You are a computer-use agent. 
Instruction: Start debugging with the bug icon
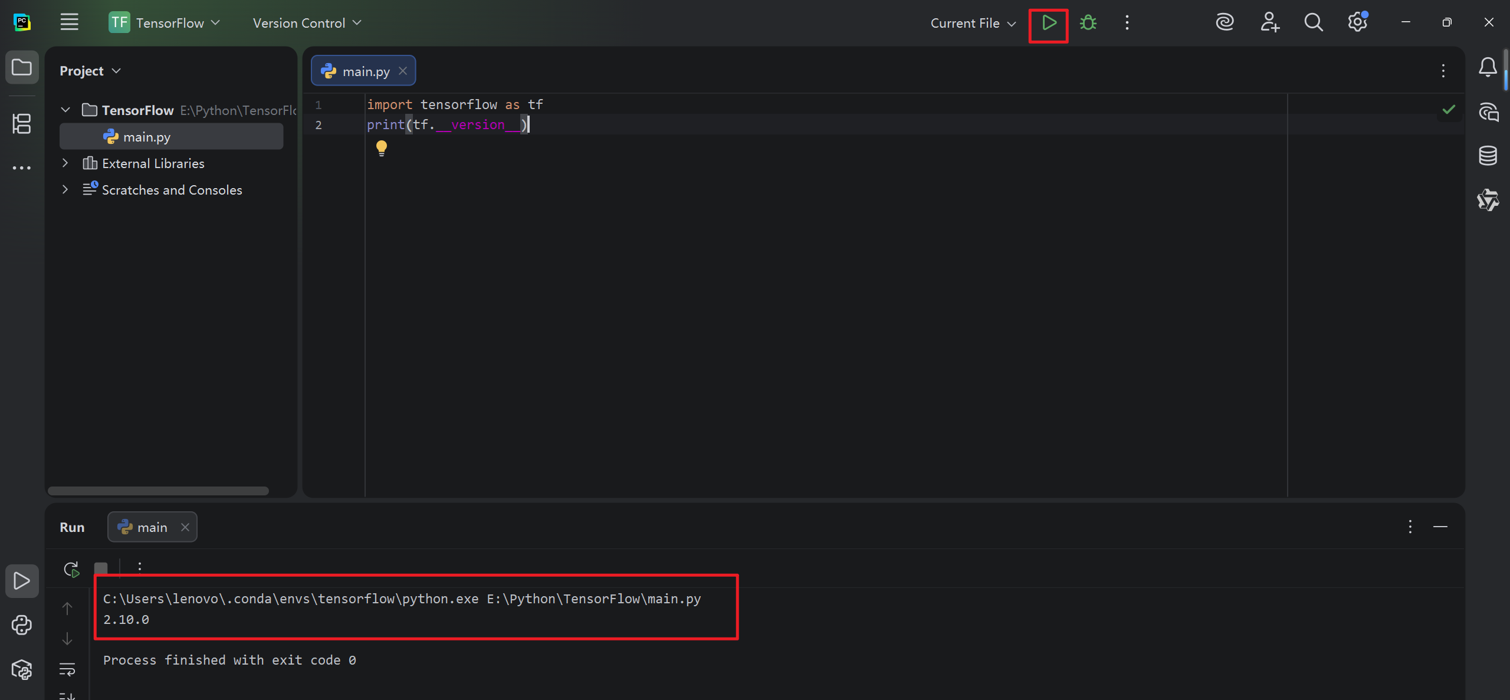[x=1088, y=24]
